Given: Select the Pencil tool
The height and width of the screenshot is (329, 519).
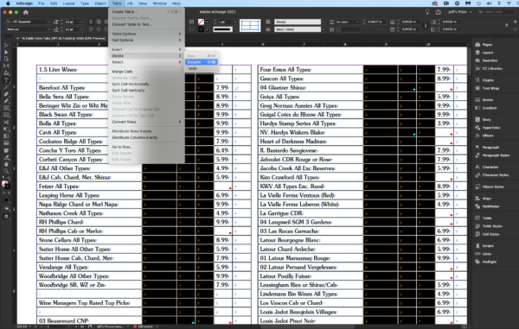Looking at the screenshot, I should [6, 101].
